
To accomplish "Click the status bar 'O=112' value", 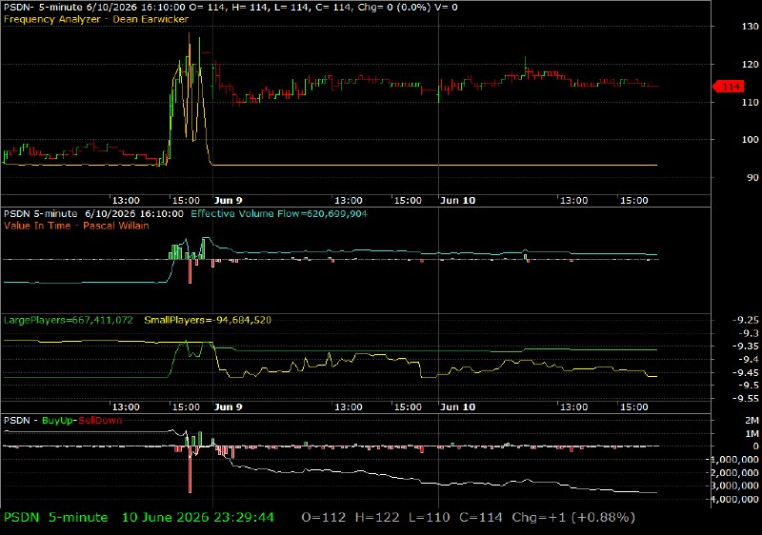I will click(324, 518).
